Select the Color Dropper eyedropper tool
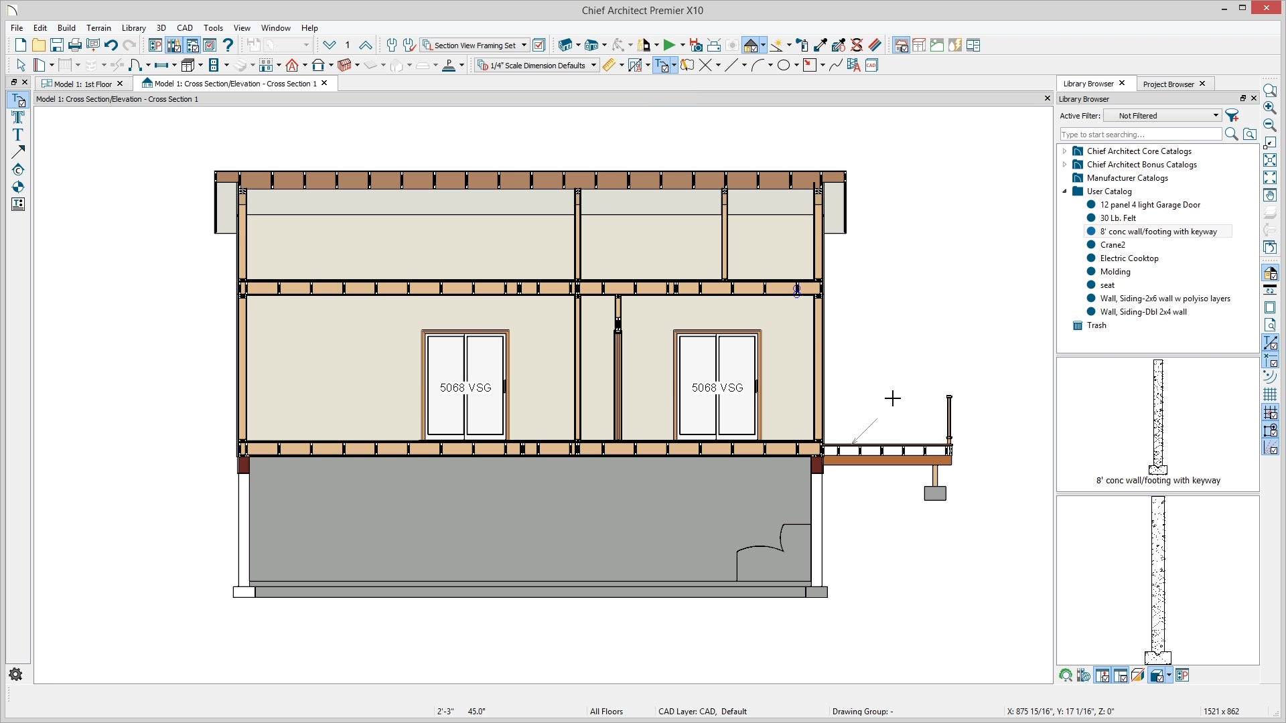Screen dimensions: 1286x723 820,46
